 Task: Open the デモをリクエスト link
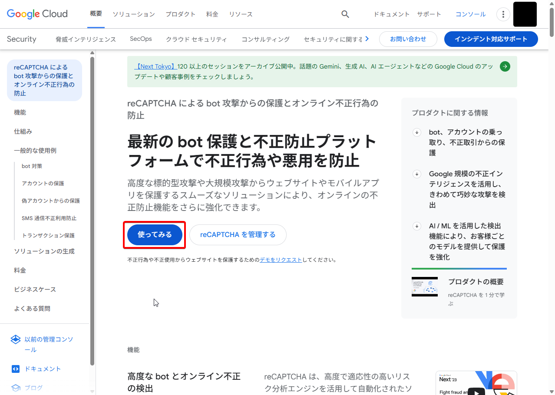click(x=281, y=260)
